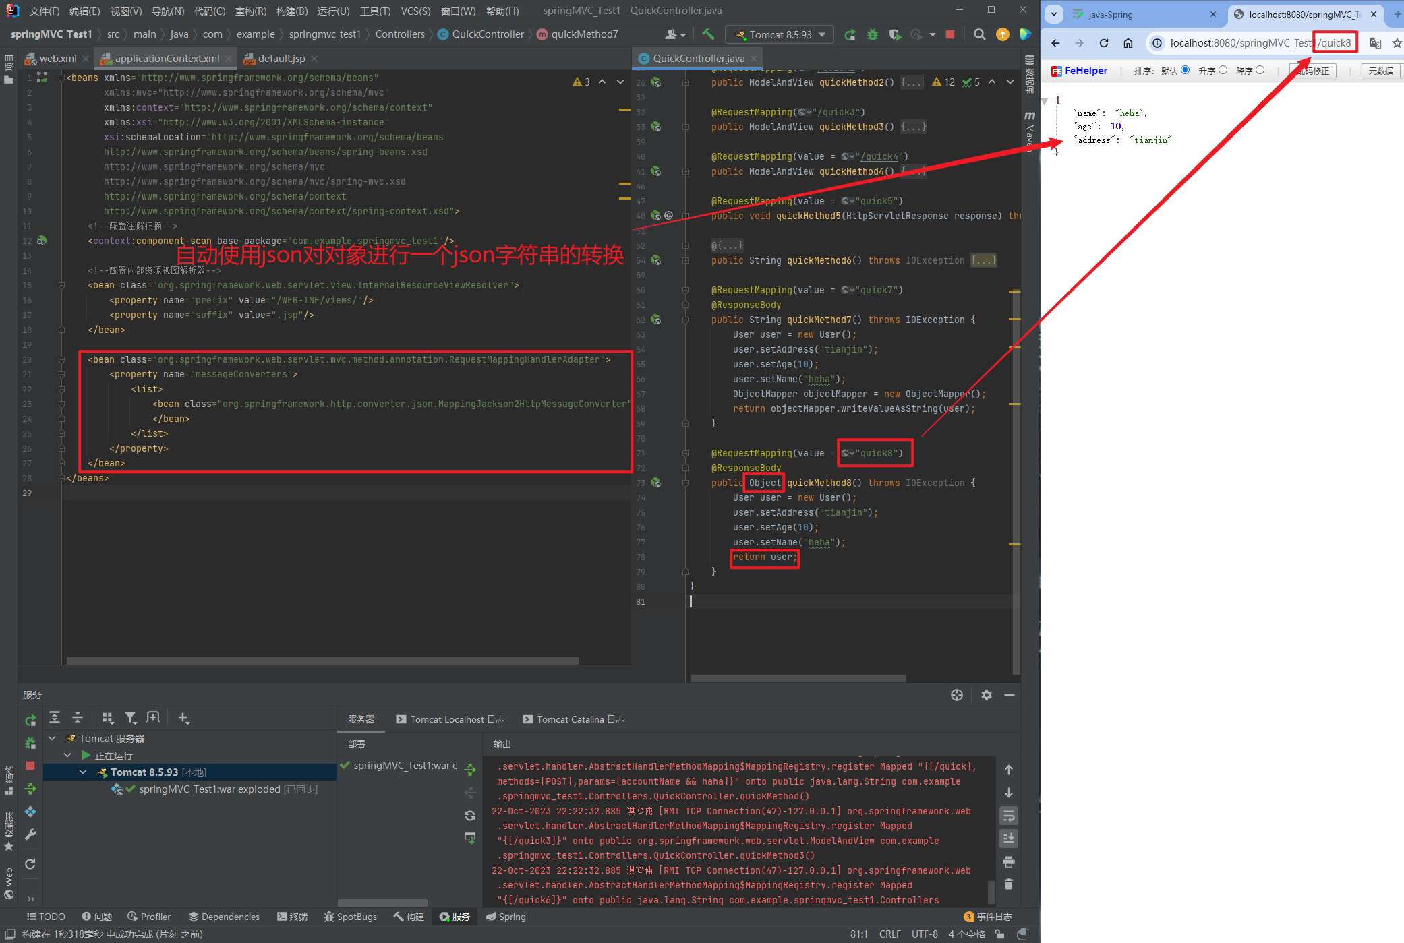The image size is (1404, 943).
Task: Click the 元数据 button in FeHelper
Action: pyautogui.click(x=1380, y=71)
